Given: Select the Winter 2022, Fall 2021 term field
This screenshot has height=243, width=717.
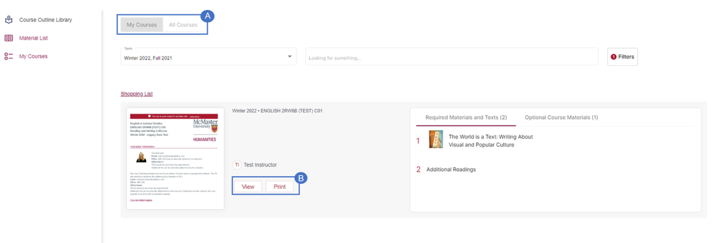Looking at the screenshot, I should (x=201, y=58).
